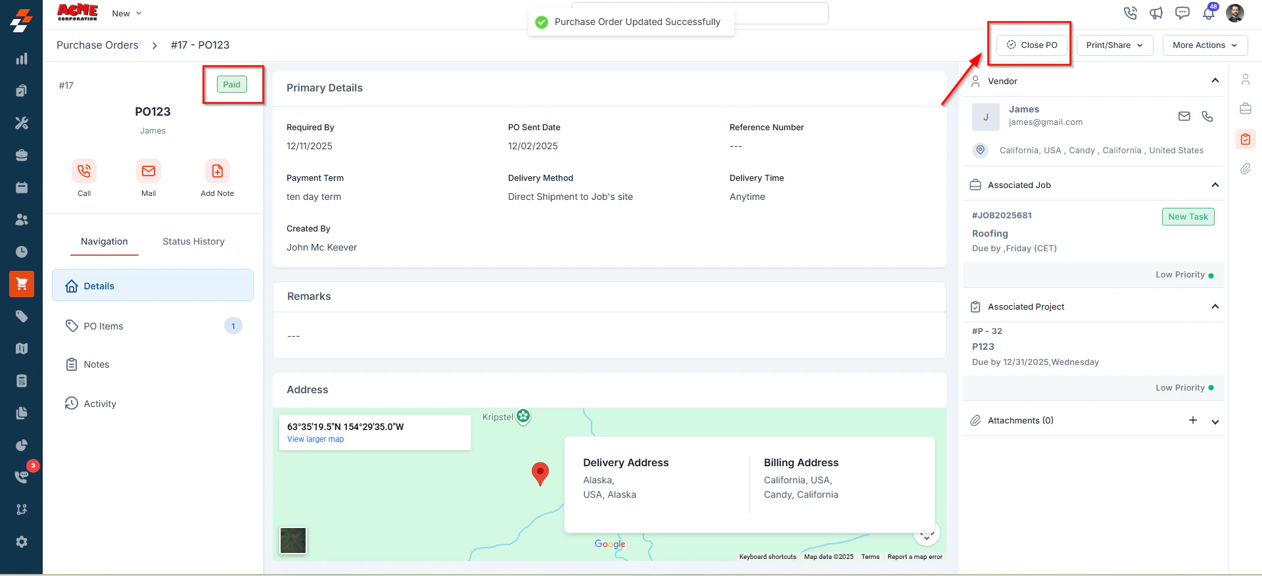Click View larger map link
The image size is (1262, 576).
[x=315, y=439]
